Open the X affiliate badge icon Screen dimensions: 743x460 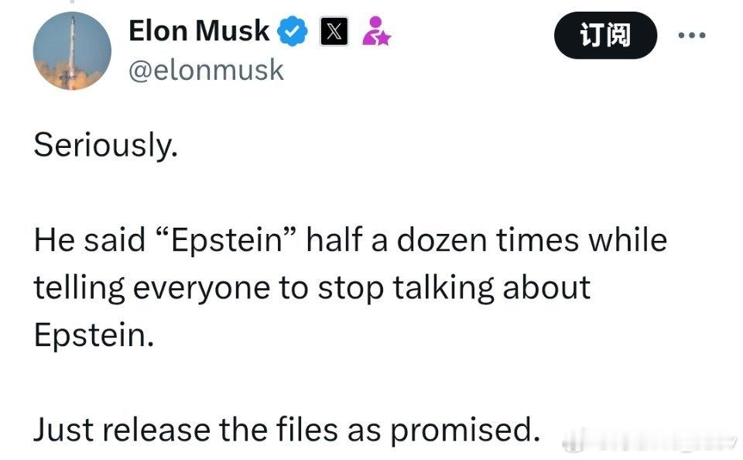tap(334, 31)
